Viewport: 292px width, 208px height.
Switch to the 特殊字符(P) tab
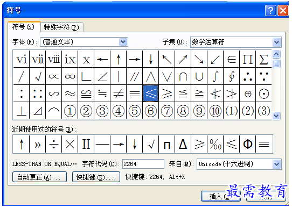(x=61, y=27)
